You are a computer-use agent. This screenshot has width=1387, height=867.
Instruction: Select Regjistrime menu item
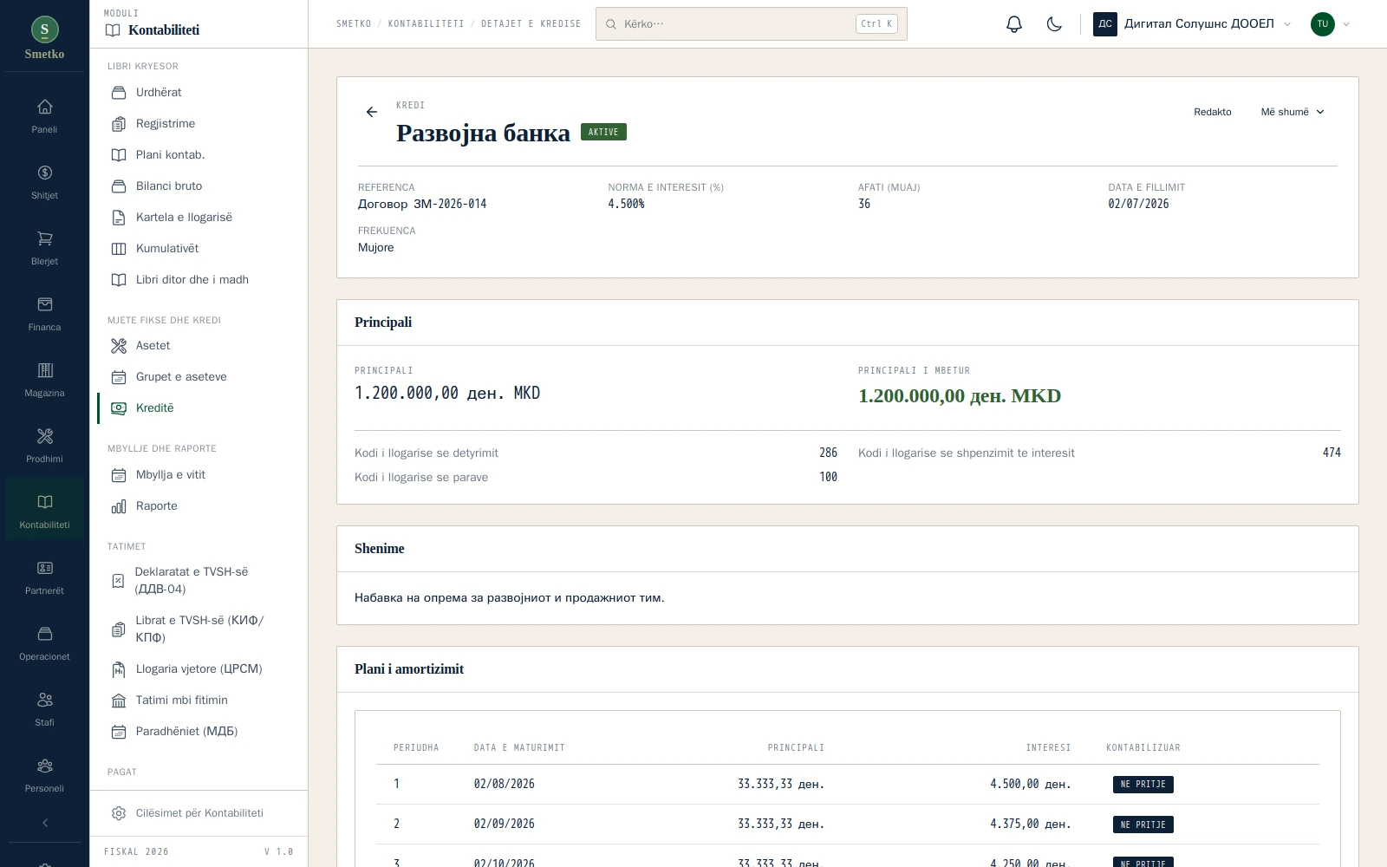199,124
